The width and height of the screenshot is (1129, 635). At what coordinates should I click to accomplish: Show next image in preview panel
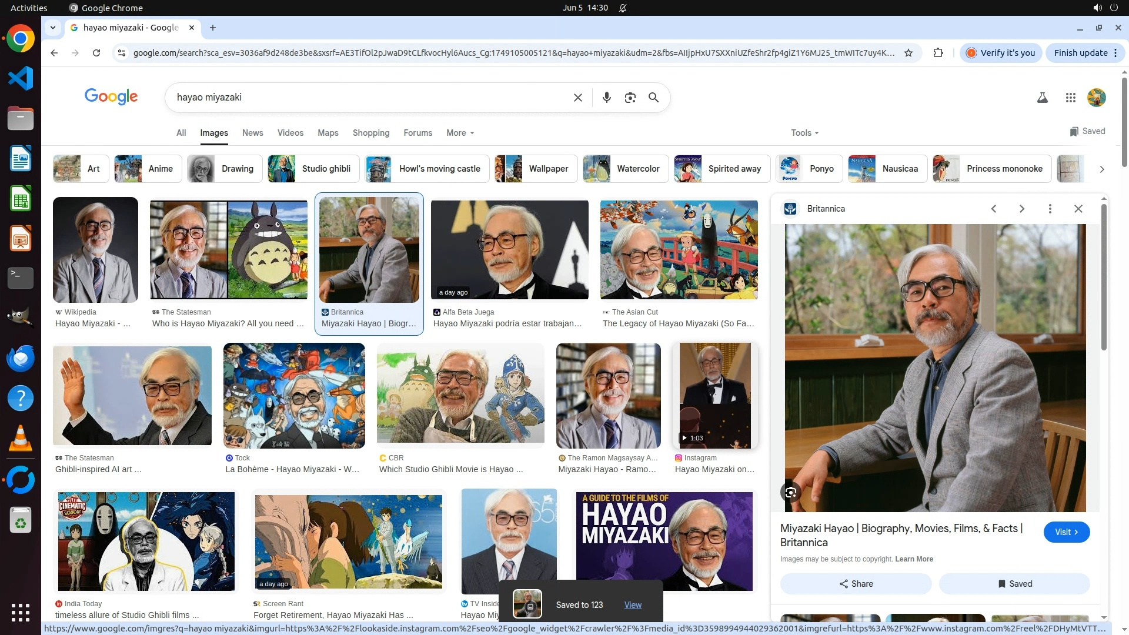(1021, 209)
